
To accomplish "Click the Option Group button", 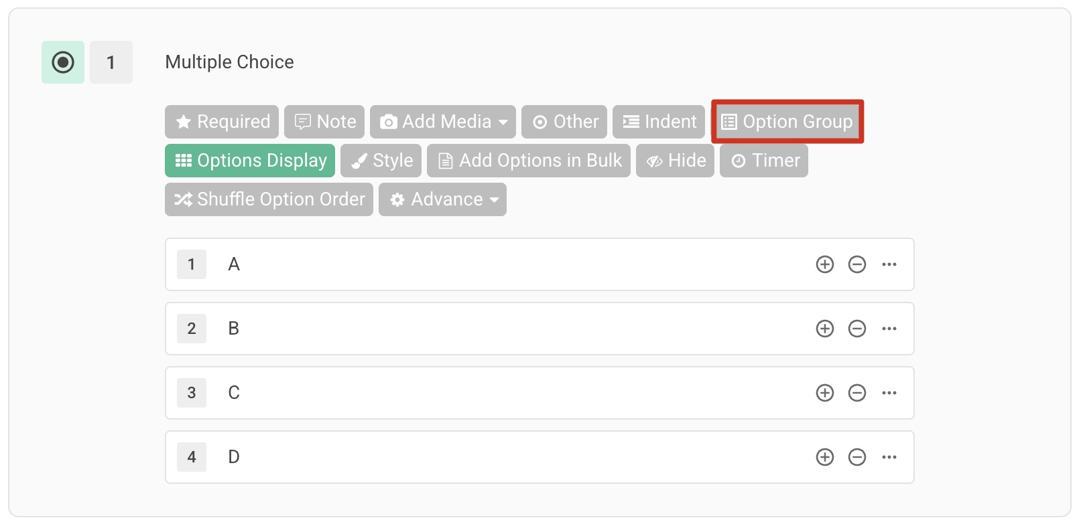I will tap(787, 122).
